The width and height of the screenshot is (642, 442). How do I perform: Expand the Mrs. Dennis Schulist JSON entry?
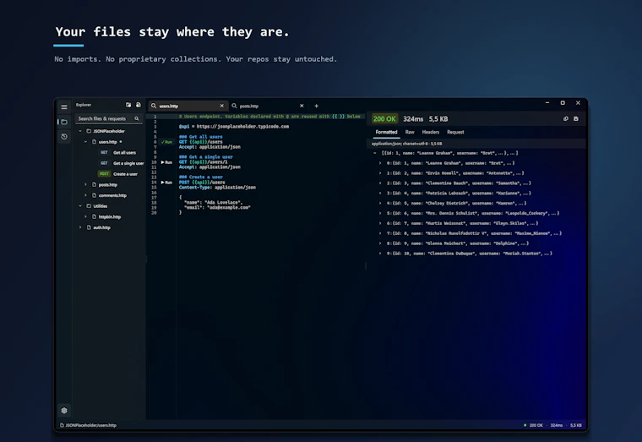(380, 214)
